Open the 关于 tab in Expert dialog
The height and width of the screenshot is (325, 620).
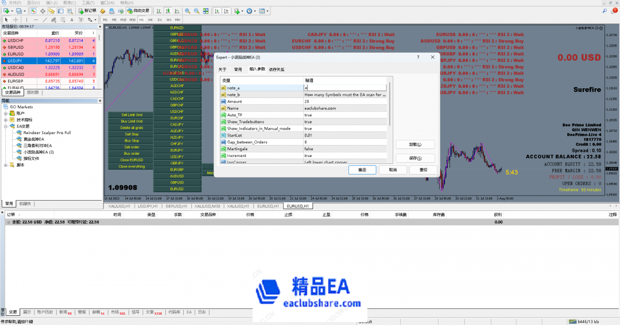point(222,69)
